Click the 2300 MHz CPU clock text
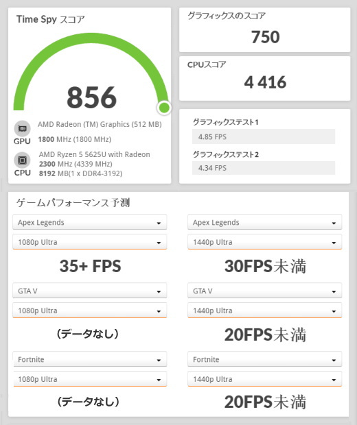357x425 pixels. coord(76,164)
